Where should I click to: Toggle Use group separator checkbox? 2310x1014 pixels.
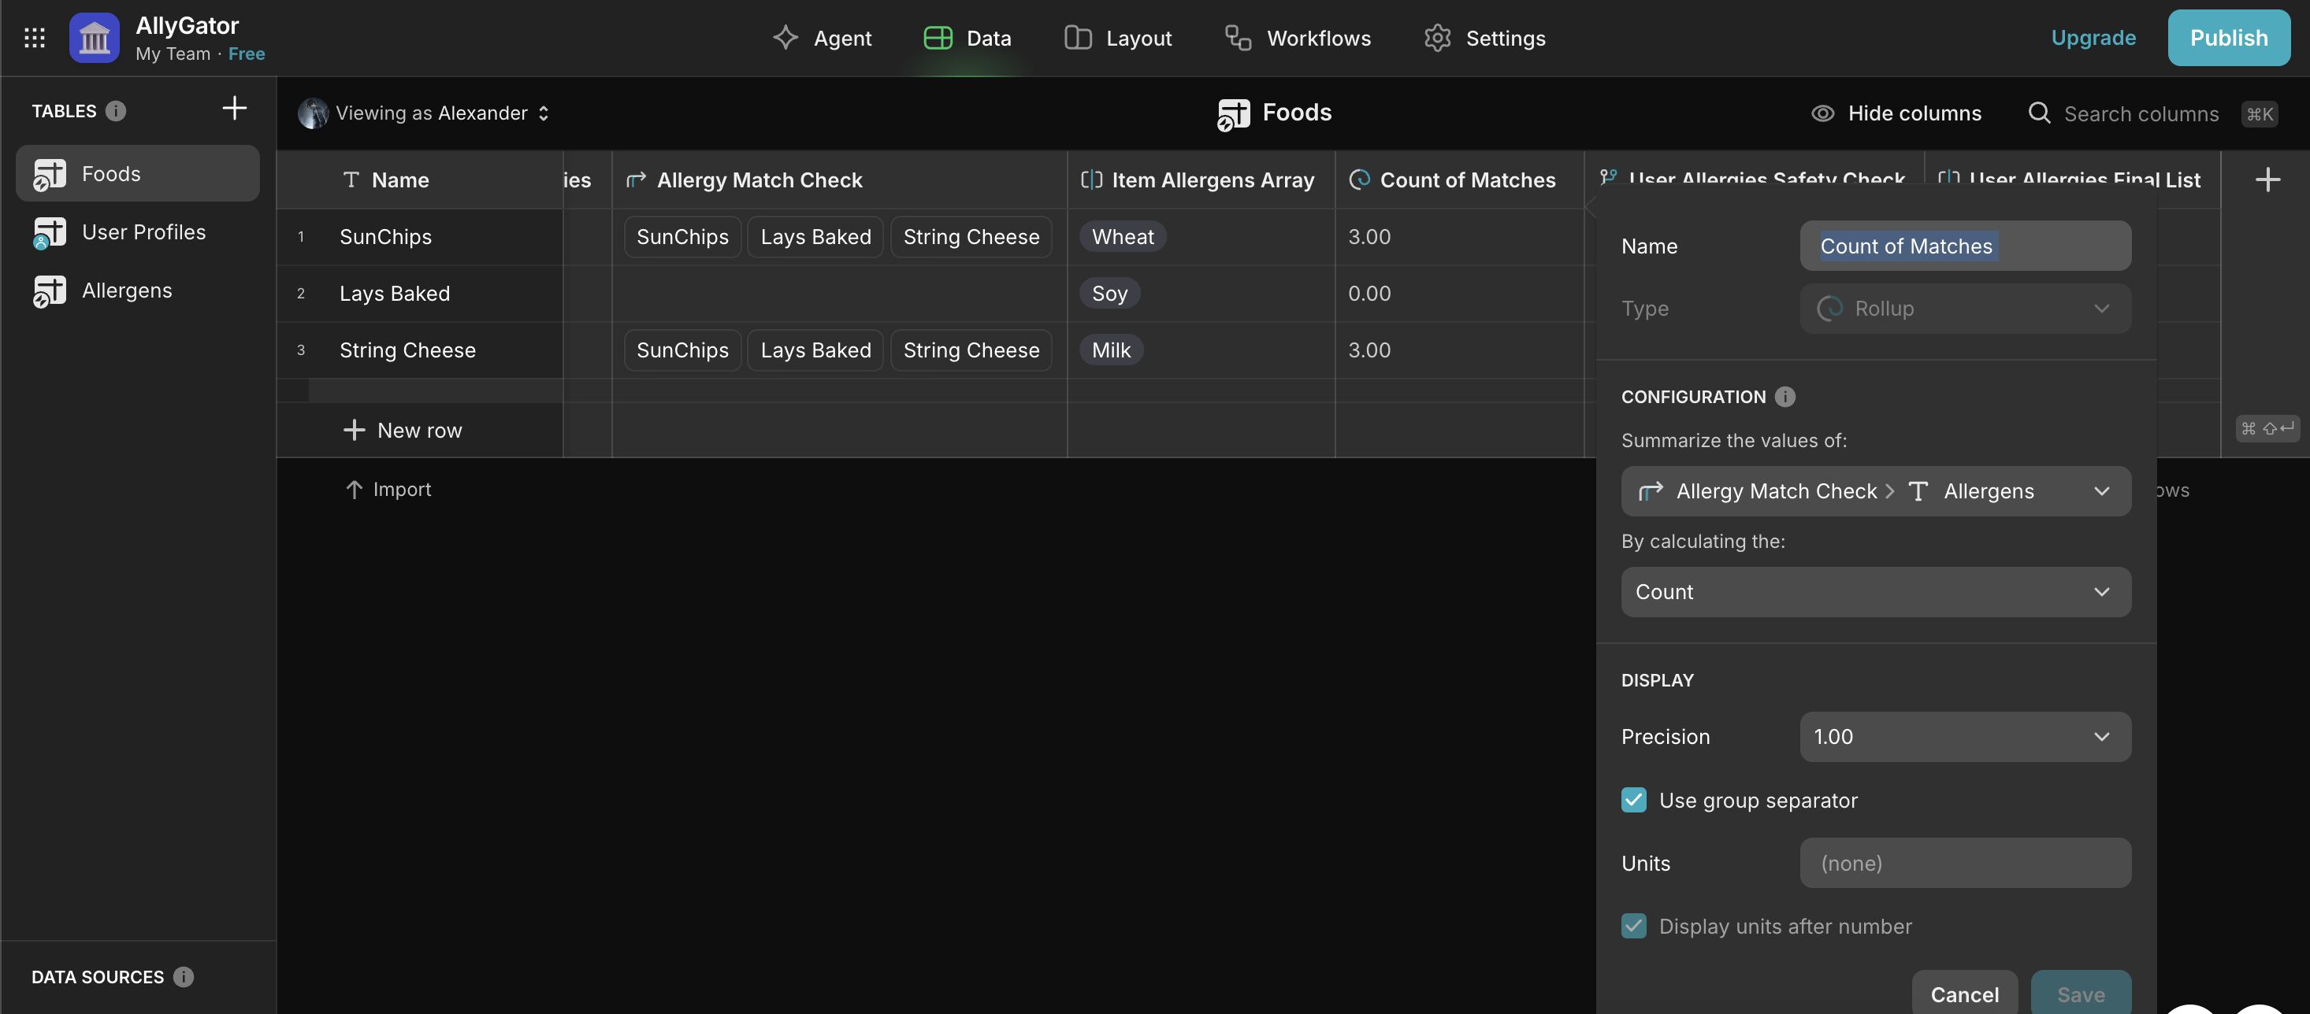pyautogui.click(x=1633, y=800)
